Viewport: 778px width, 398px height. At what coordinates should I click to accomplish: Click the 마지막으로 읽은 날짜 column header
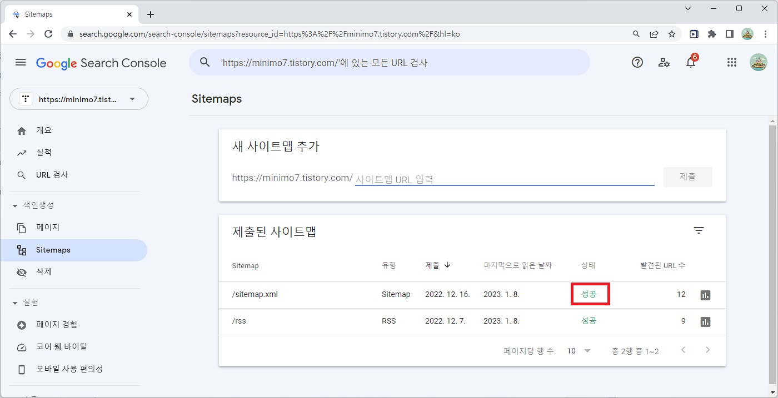coord(518,266)
